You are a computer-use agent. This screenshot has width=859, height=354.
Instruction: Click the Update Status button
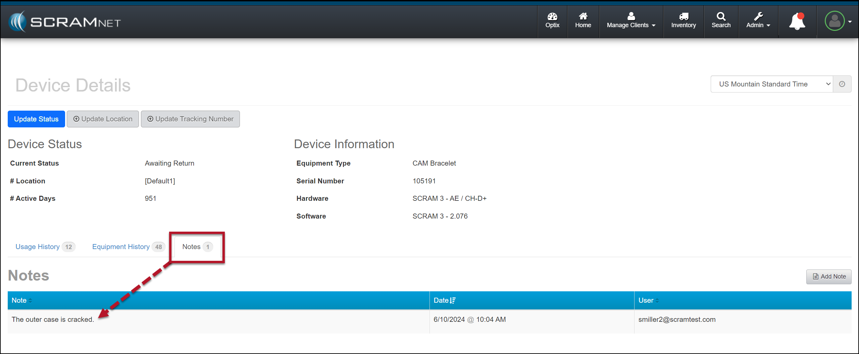(36, 119)
